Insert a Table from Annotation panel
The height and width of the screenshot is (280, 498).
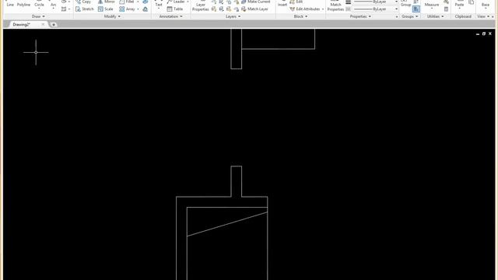point(174,9)
